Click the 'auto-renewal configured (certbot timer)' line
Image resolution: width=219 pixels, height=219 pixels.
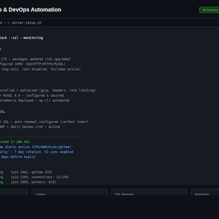44,122
